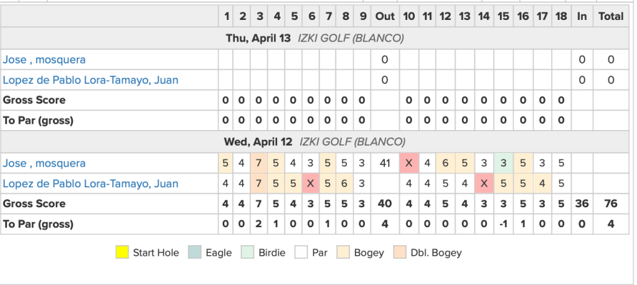Click the Bogey legend color swatch

pos(343,253)
